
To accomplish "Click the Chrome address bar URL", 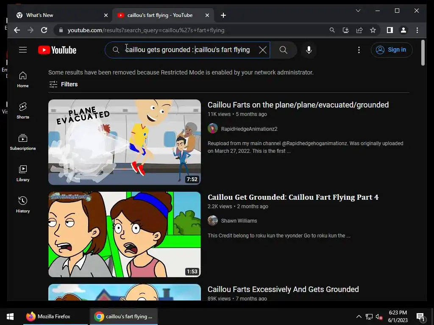I will (x=146, y=30).
